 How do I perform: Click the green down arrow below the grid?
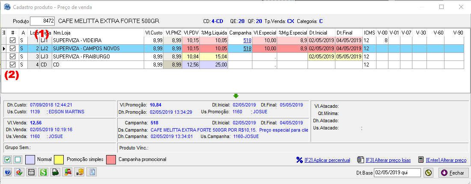236,96
